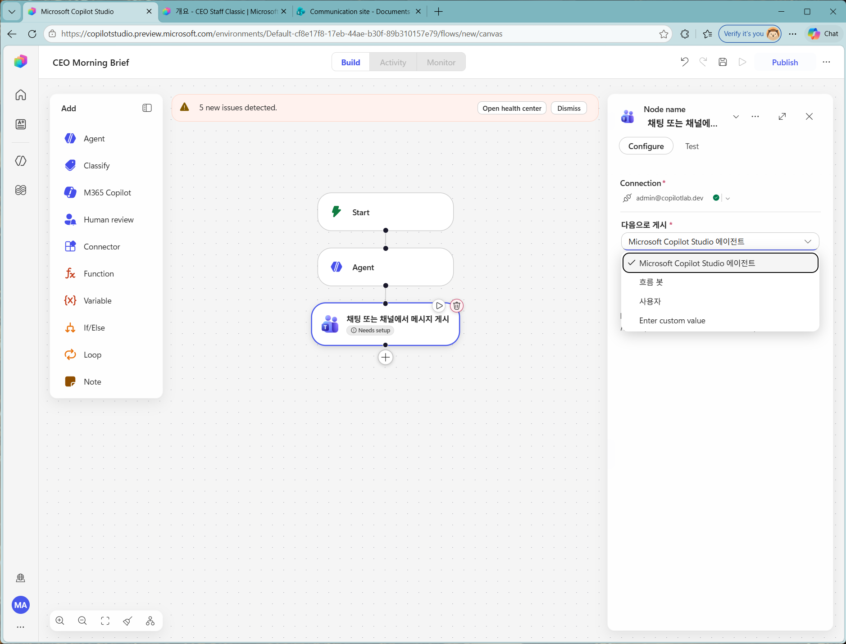Open the environment icon above MA avatar
Viewport: 846px width, 644px height.
tap(21, 578)
